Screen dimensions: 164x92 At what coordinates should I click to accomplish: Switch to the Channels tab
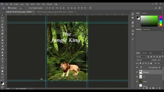pyautogui.click(x=144, y=53)
